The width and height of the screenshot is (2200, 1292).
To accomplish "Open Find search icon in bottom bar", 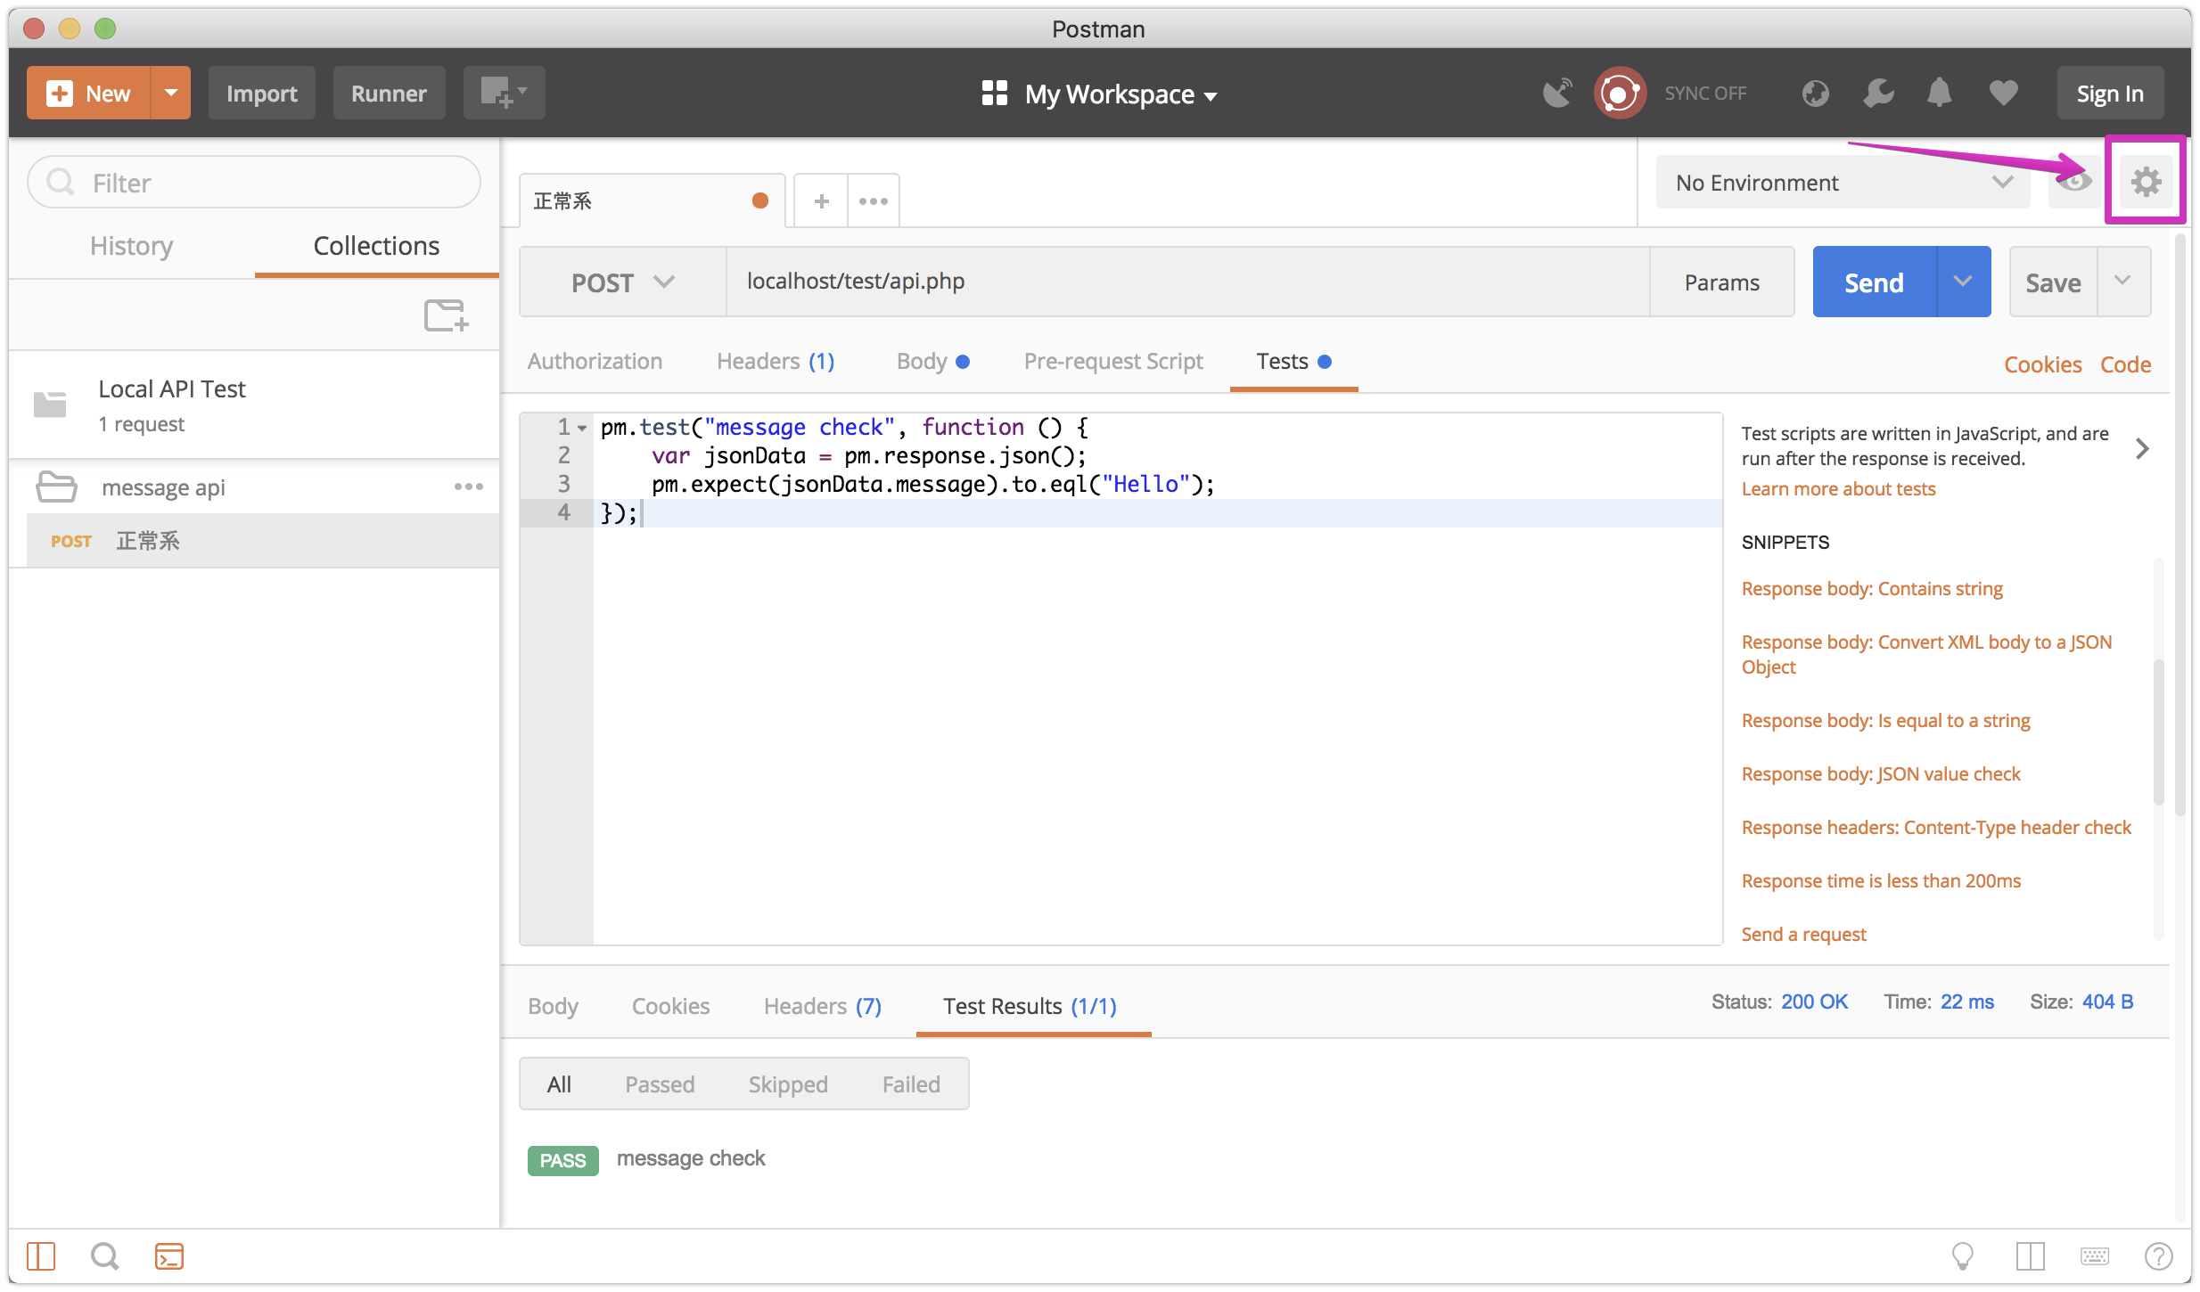I will pyautogui.click(x=104, y=1256).
